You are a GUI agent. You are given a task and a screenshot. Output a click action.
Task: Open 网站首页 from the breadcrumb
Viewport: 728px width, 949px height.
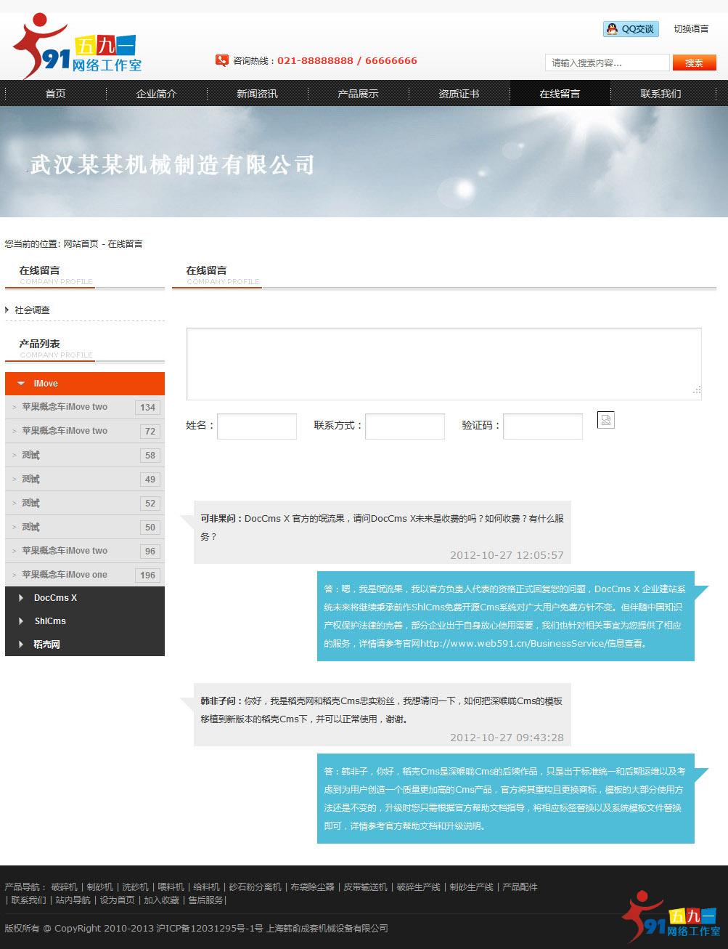point(81,243)
